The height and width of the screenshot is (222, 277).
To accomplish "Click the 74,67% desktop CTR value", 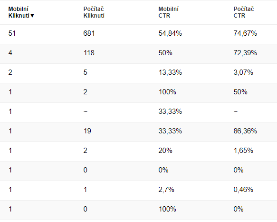I will pos(245,33).
